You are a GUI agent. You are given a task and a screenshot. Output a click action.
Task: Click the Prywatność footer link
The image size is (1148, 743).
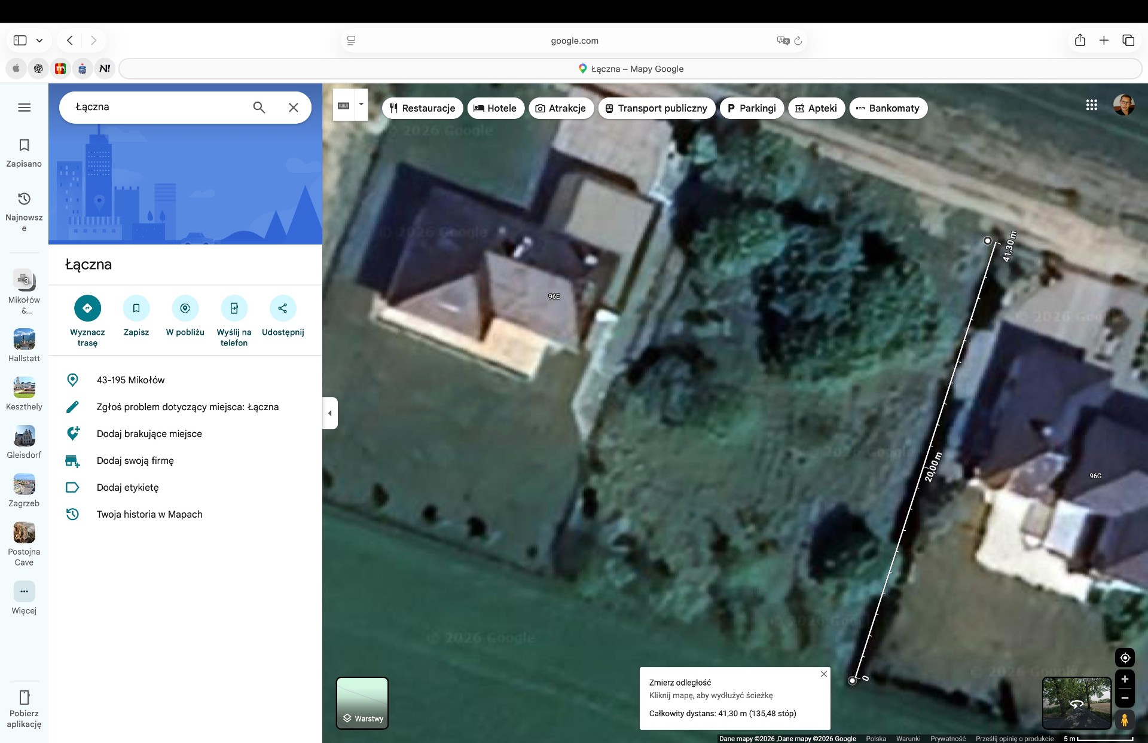(x=948, y=739)
